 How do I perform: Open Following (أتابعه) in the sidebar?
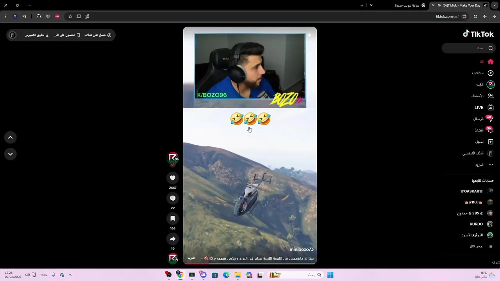tap(485, 84)
